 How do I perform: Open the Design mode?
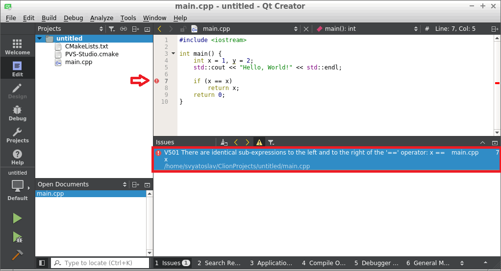coord(17,90)
